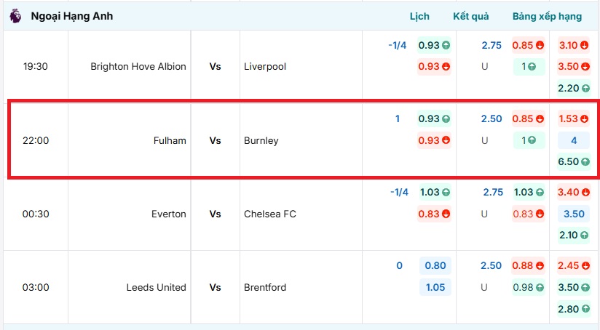Select the 1.53 odds for Fulham win

coord(573,118)
